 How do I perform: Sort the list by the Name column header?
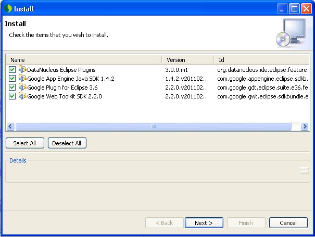(x=84, y=60)
